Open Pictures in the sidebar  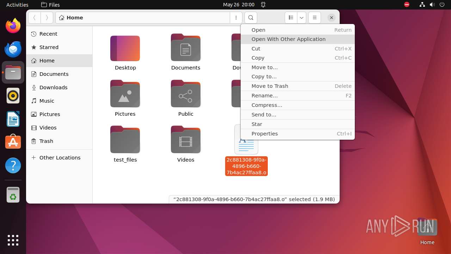(x=59, y=114)
